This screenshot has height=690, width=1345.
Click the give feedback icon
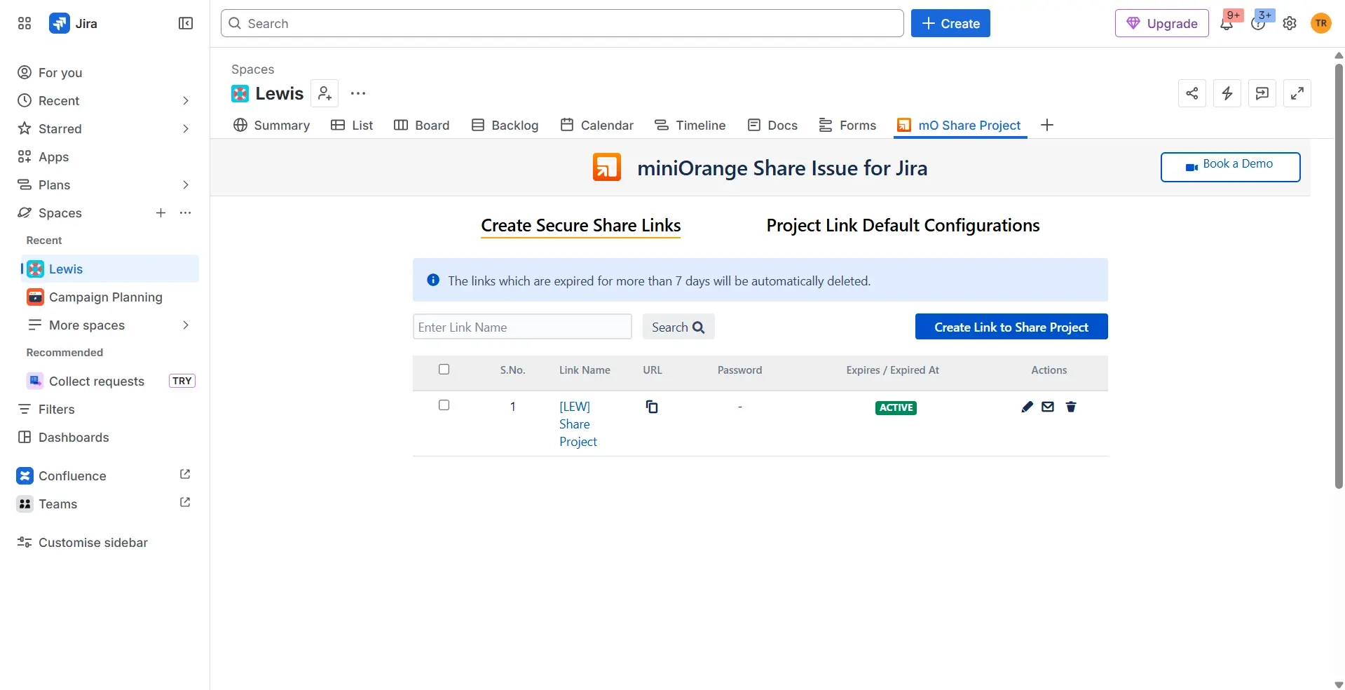coord(1262,93)
